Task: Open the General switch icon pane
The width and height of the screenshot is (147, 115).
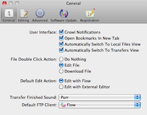Action: pos(9,13)
